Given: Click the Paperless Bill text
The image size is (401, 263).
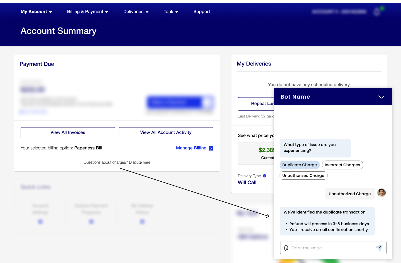Looking at the screenshot, I should click(x=88, y=148).
